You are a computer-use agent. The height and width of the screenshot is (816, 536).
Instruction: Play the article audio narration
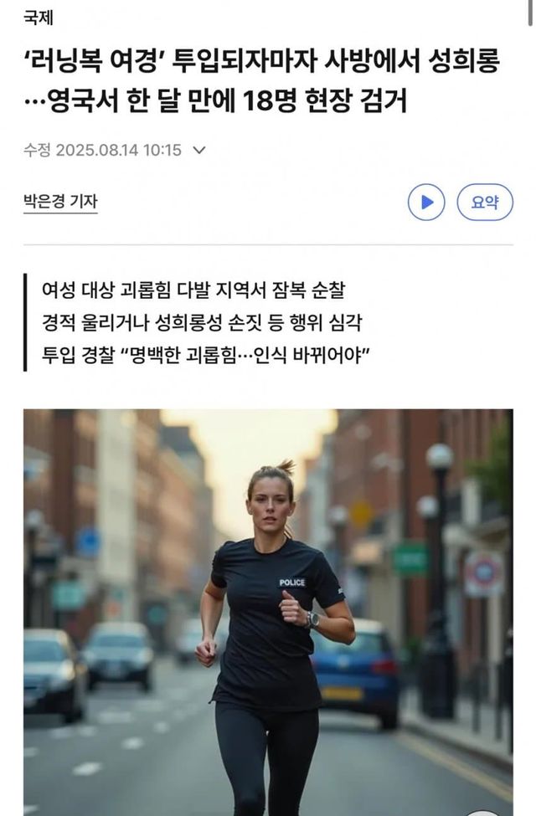click(x=426, y=202)
